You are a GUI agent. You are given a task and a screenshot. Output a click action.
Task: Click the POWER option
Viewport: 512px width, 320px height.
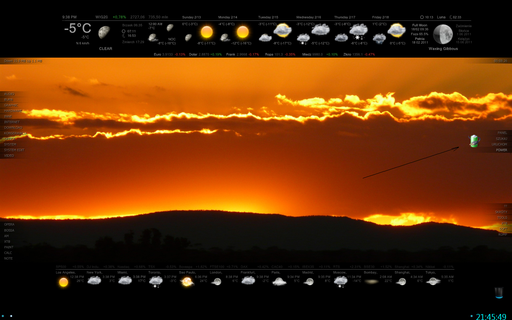coord(501,150)
